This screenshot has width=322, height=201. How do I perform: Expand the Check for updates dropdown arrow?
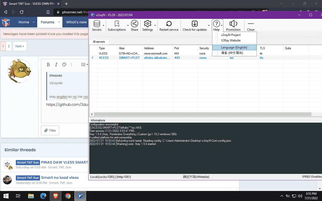point(209,26)
